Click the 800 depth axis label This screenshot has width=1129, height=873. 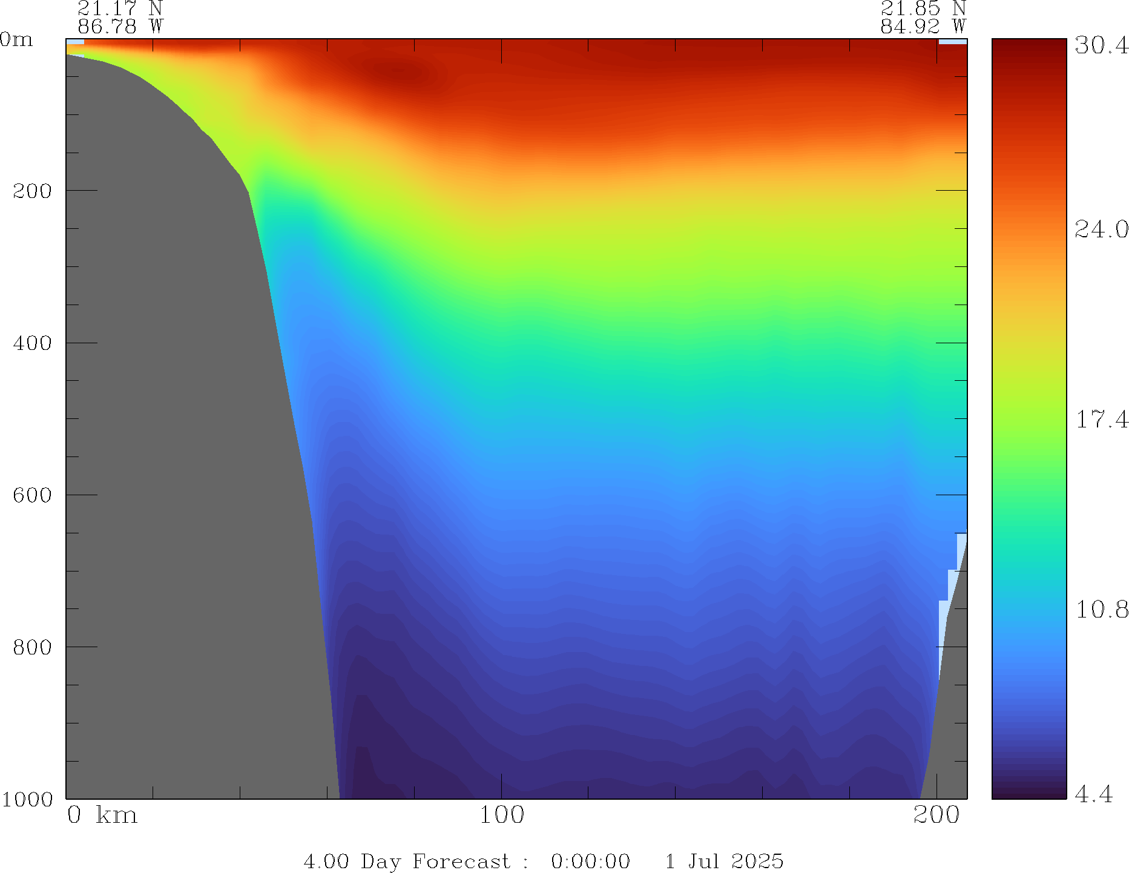point(33,647)
